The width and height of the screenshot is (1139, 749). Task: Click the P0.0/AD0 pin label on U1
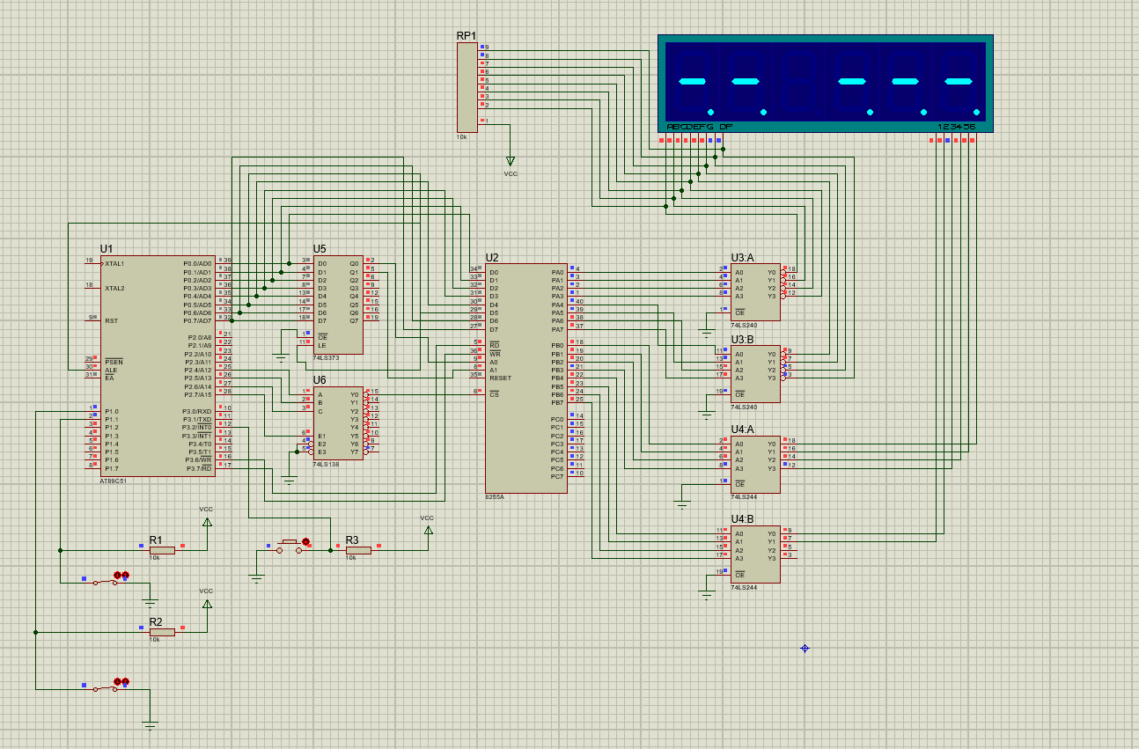click(197, 263)
